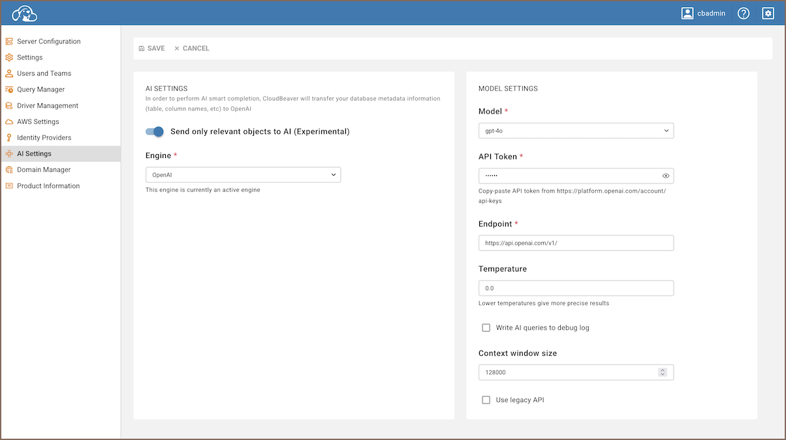Toggle Send only relevant objects to AI
Screen dimensions: 786x440
[155, 131]
